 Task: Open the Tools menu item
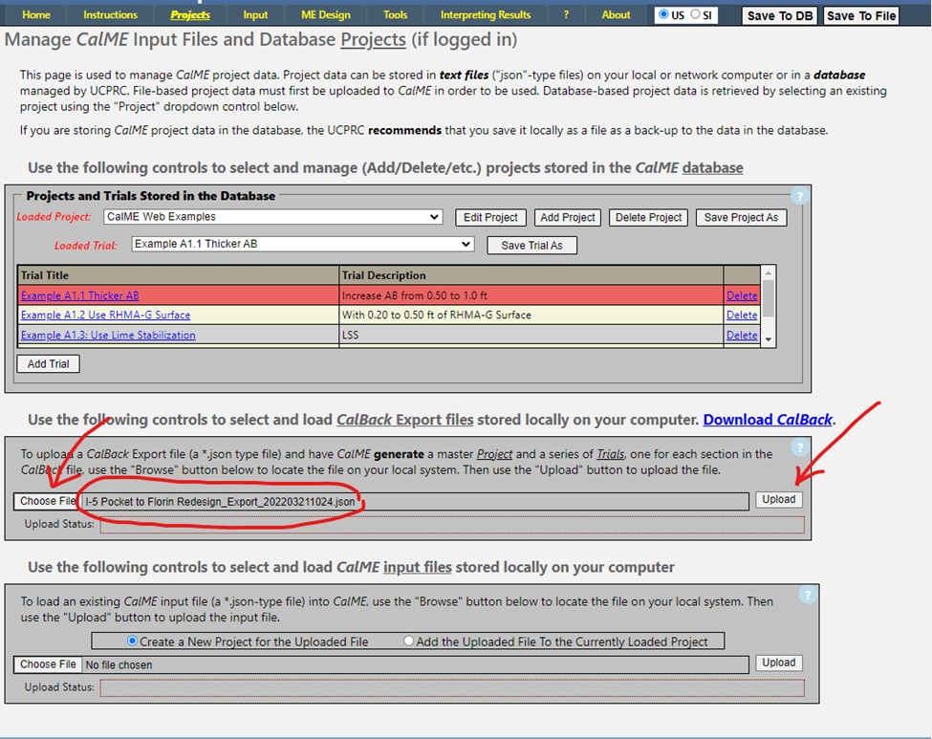(x=395, y=14)
